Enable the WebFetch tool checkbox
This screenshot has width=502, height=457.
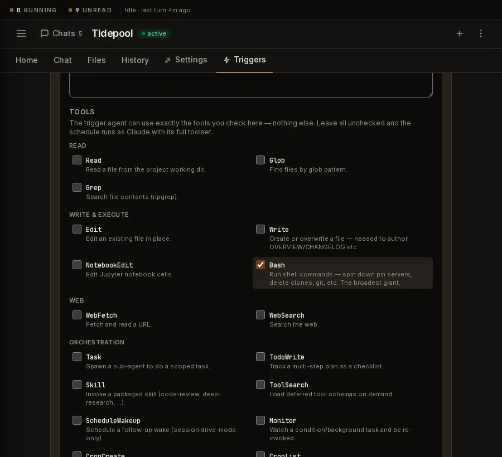pos(77,315)
